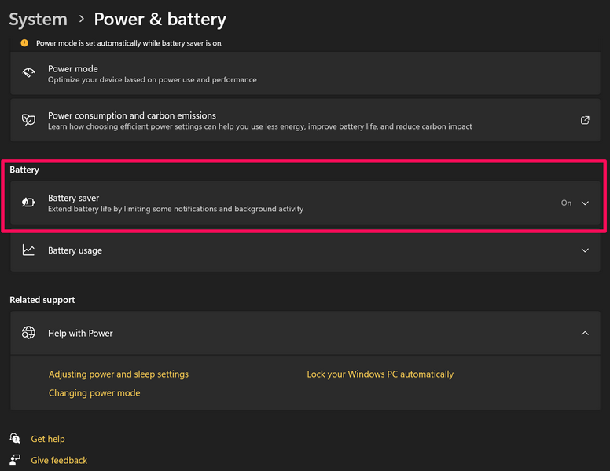Click the Battery usage chart icon
The width and height of the screenshot is (610, 471).
tap(28, 250)
